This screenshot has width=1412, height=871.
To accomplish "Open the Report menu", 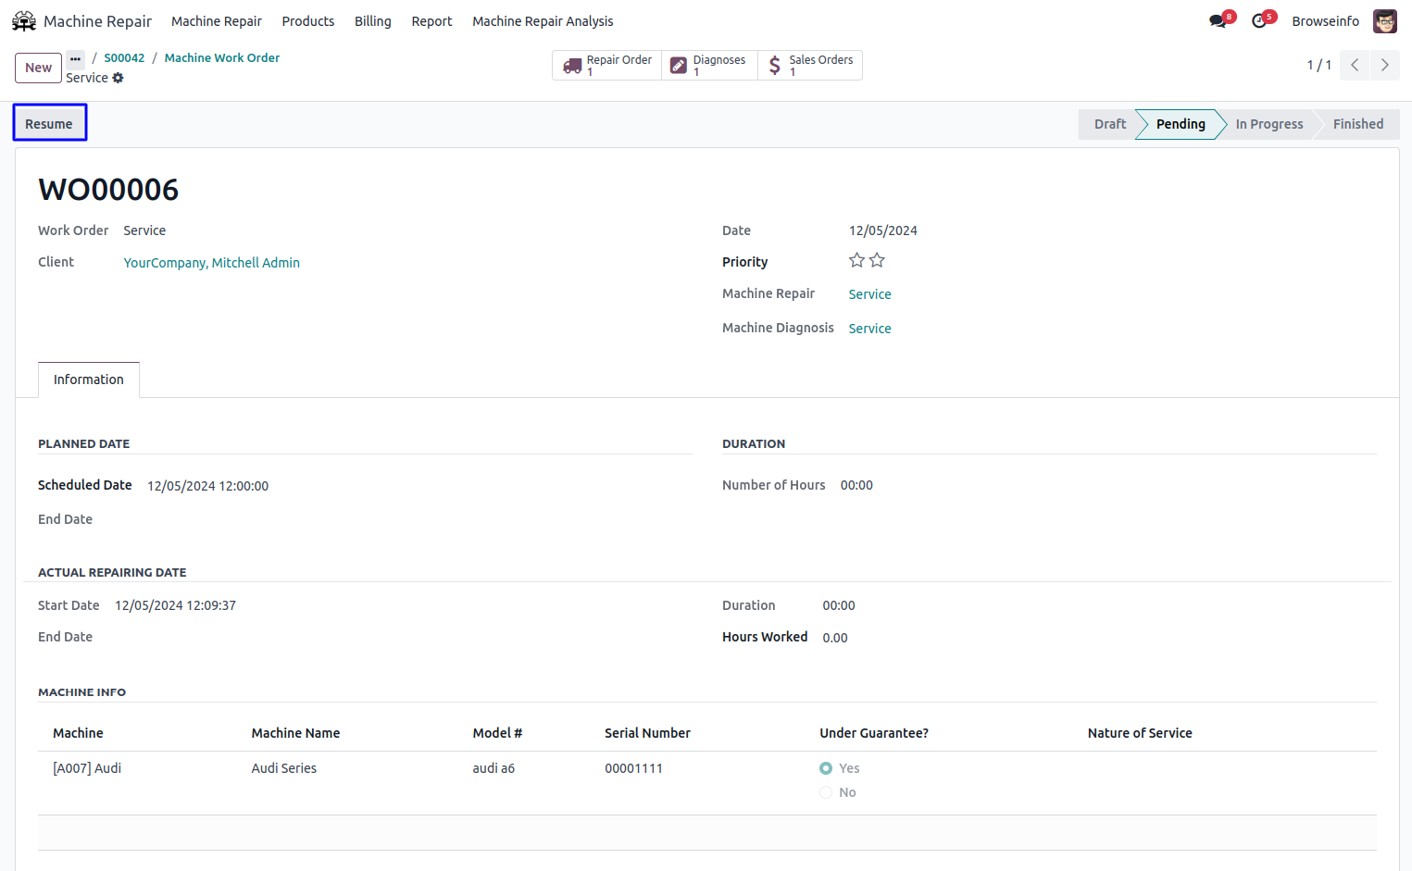I will pyautogui.click(x=431, y=21).
